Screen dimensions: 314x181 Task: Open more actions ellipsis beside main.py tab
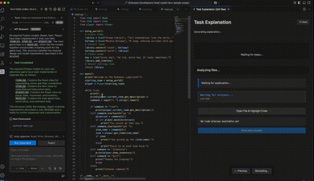(x=186, y=9)
